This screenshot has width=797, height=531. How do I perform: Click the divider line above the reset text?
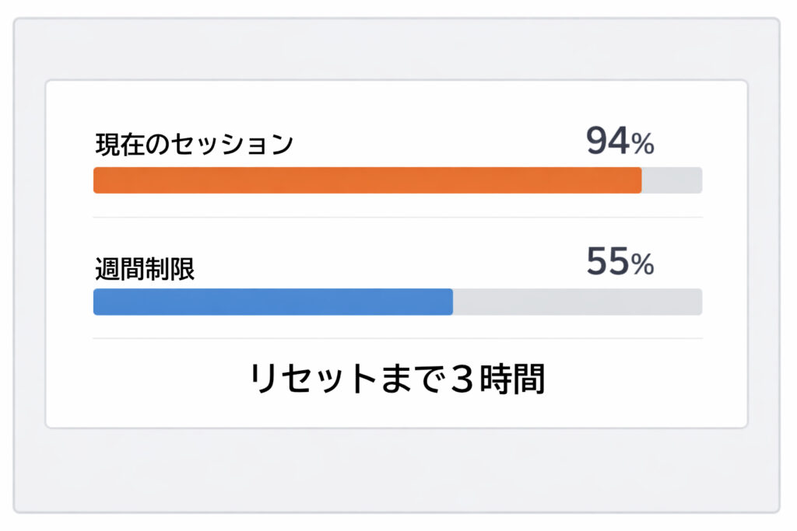coord(397,338)
